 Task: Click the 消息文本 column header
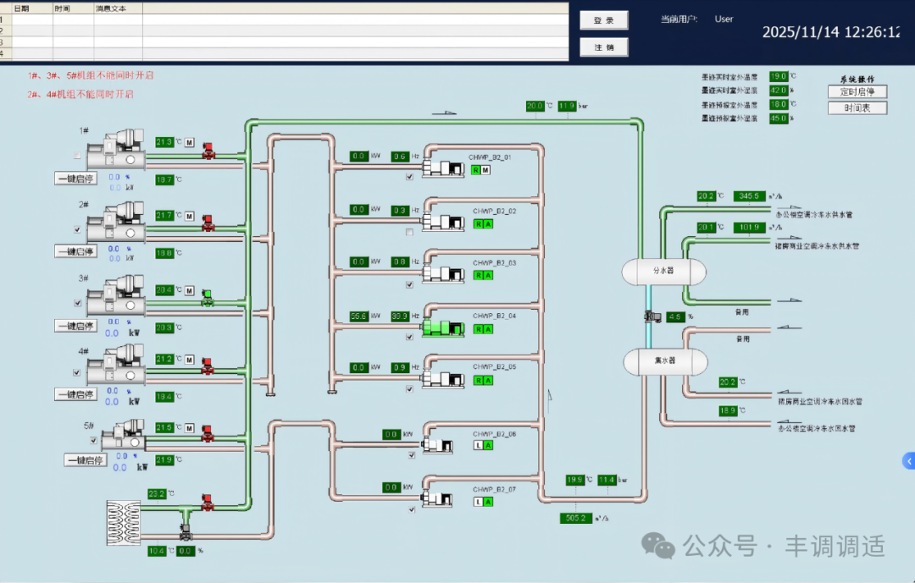pyautogui.click(x=119, y=8)
